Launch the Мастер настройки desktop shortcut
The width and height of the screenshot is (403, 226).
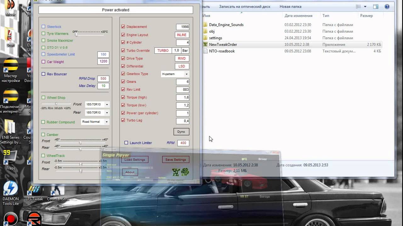[10, 70]
